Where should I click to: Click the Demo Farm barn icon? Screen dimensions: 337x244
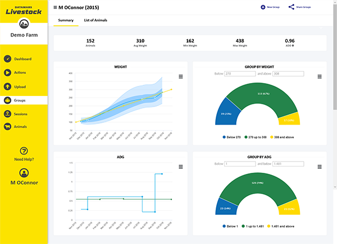click(24, 24)
